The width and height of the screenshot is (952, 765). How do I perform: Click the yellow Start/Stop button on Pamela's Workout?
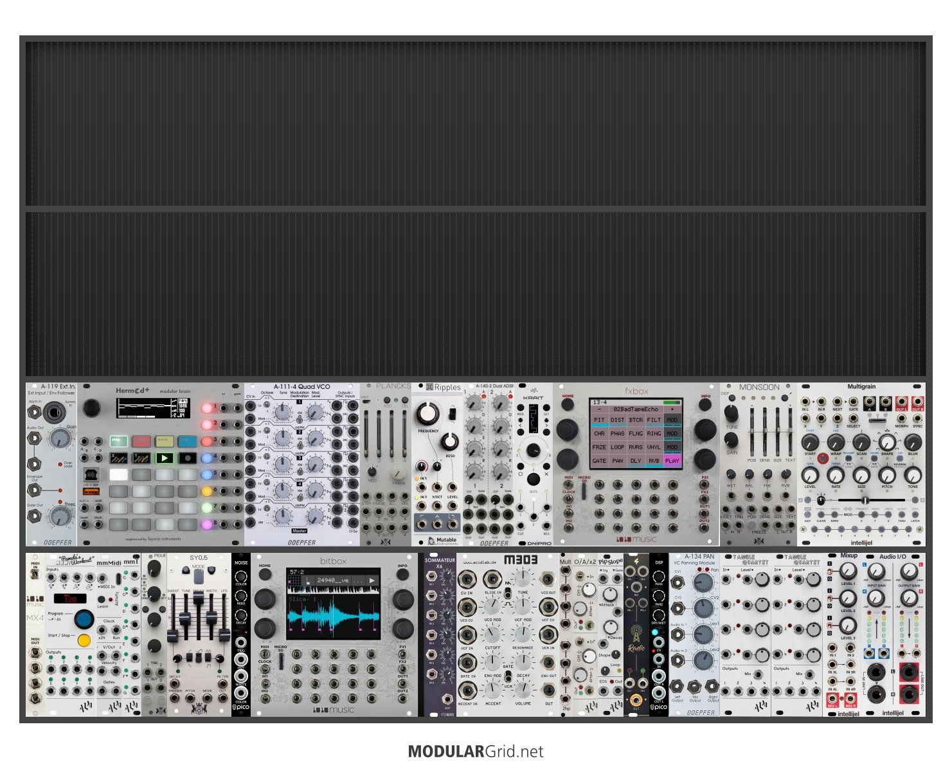click(x=84, y=640)
